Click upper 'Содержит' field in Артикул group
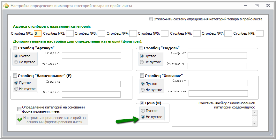Image resolution: width=276 pixels, height=139 pixels. tap(92, 55)
